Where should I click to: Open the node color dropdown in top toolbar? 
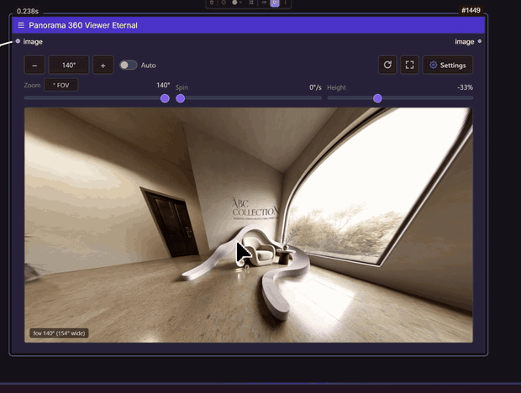[237, 3]
